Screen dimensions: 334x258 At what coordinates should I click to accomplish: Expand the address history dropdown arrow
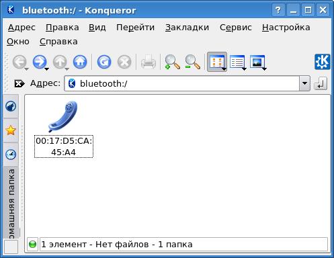point(304,83)
